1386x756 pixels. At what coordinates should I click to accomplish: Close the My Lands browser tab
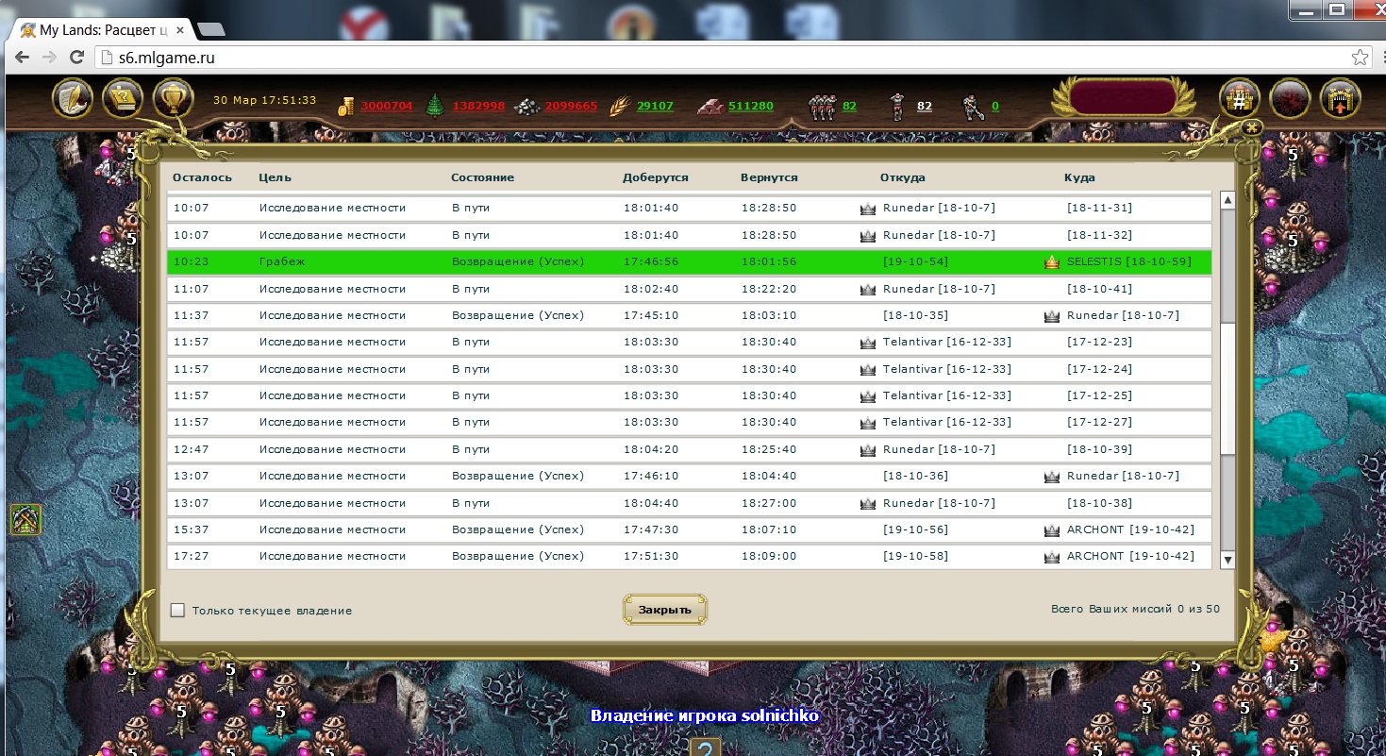pos(179,30)
